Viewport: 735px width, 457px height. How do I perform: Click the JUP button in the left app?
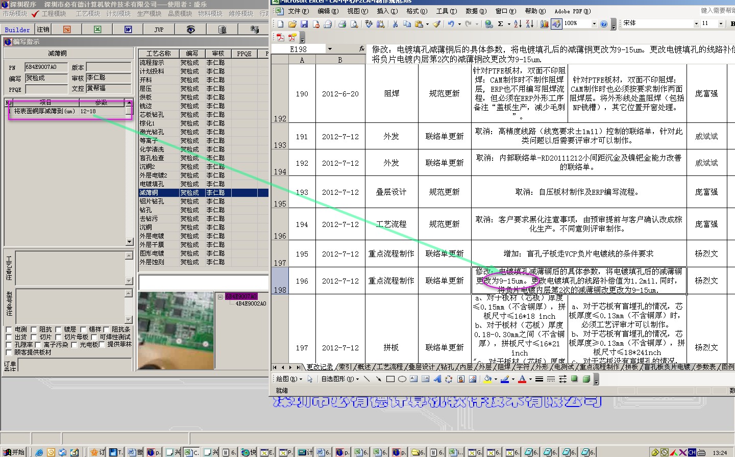[159, 30]
